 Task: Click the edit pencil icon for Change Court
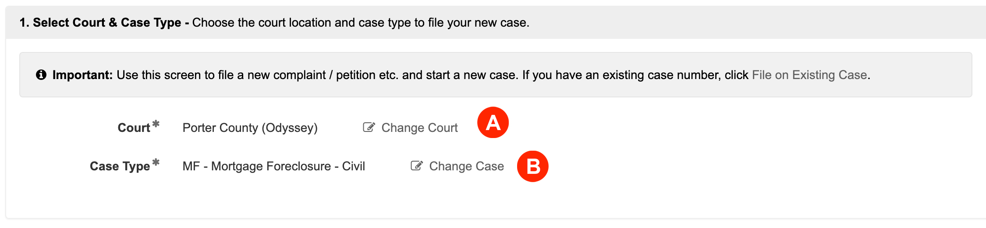pyautogui.click(x=369, y=127)
